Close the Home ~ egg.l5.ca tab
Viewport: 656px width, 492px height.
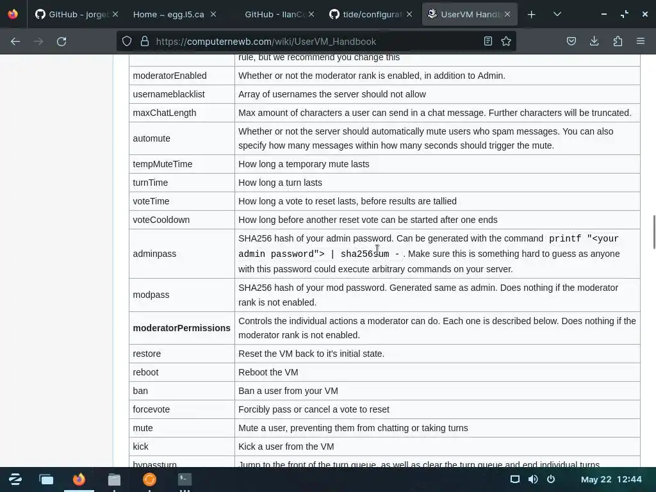coord(213,14)
